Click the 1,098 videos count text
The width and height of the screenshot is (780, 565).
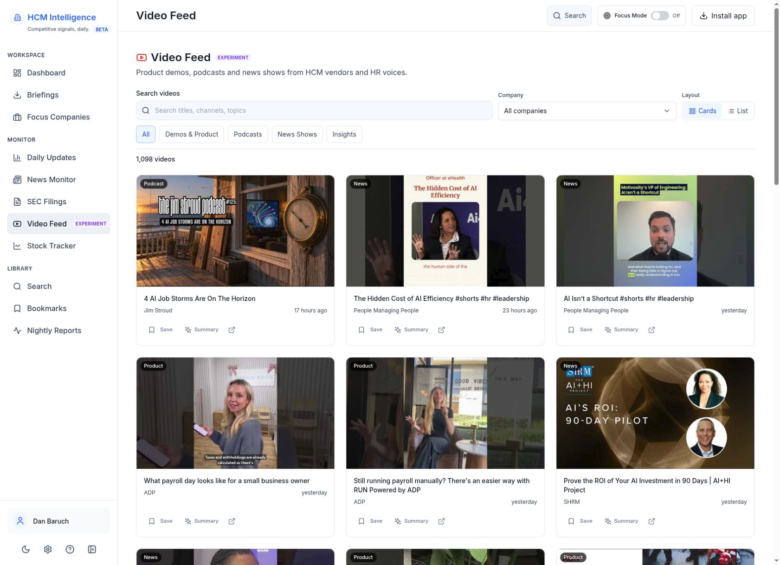tap(155, 159)
